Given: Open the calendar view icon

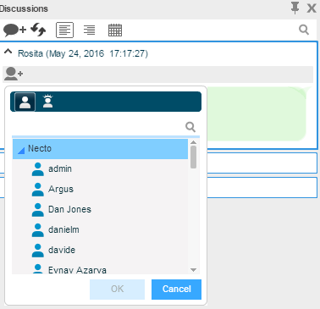Looking at the screenshot, I should pos(115,30).
